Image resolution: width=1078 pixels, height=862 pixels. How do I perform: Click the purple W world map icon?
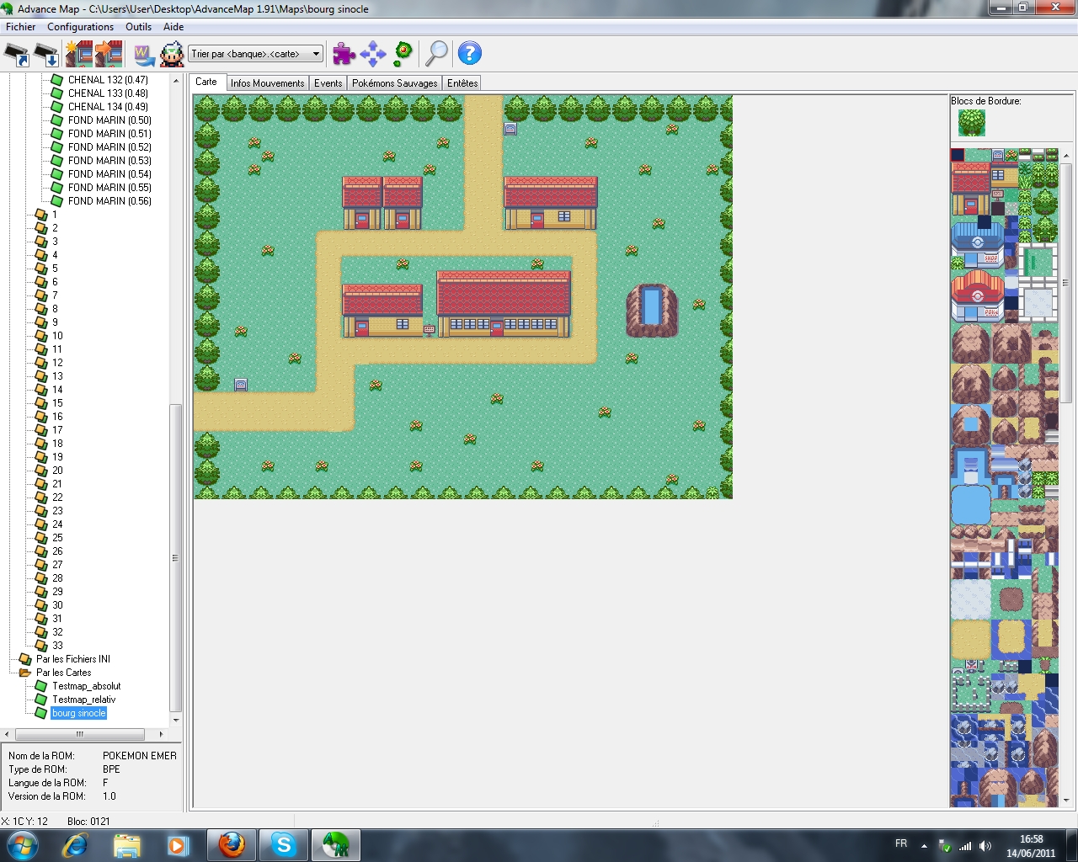[144, 55]
